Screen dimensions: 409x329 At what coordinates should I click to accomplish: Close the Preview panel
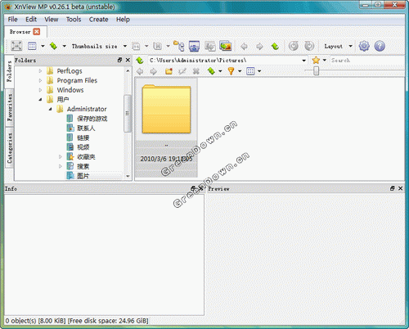[x=401, y=188]
